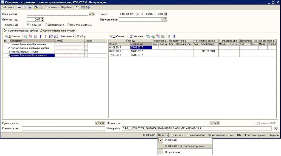This screenshot has width=281, height=156.
Task: Select the Назначение пенсии radio option
Action: tap(68, 25)
